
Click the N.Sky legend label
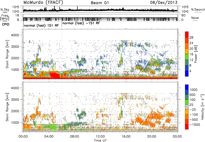coord(5,9)
